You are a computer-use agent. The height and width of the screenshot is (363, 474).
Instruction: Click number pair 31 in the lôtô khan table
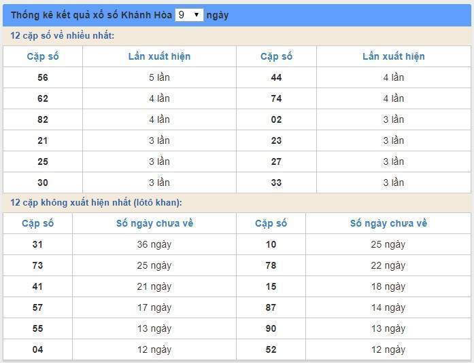(x=37, y=244)
